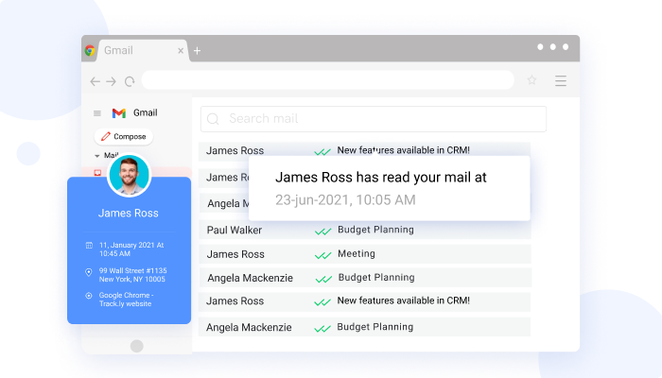Click browser target icon on contact card
This screenshot has width=662, height=378.
pyautogui.click(x=89, y=296)
